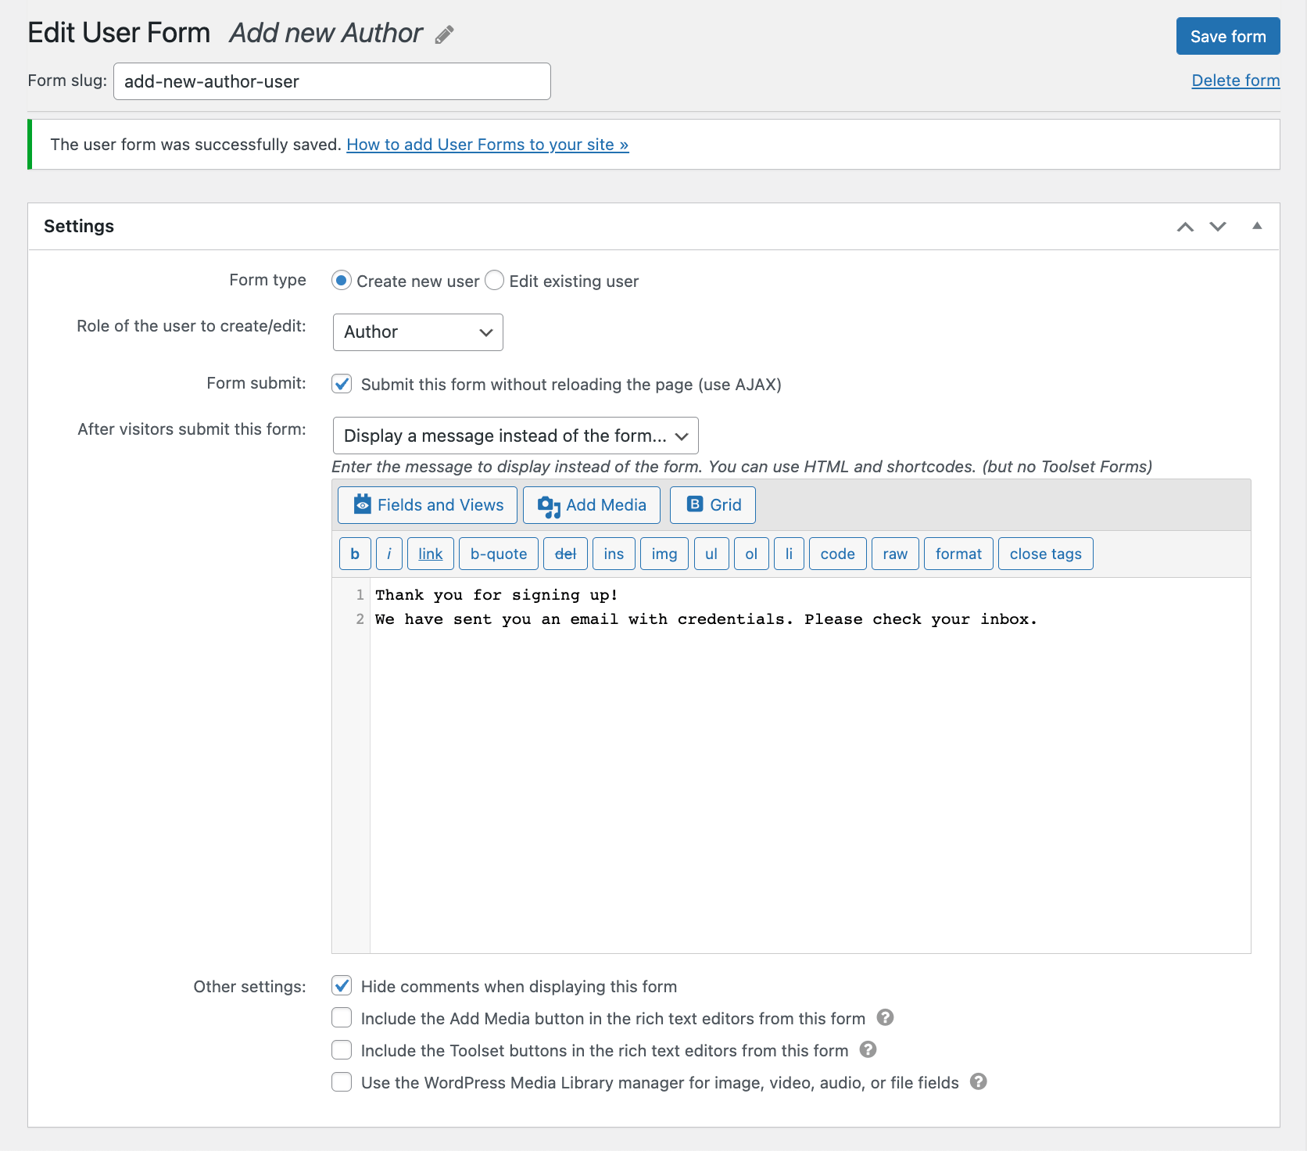Click line 1 'Thank you for signing up!'

(x=496, y=595)
